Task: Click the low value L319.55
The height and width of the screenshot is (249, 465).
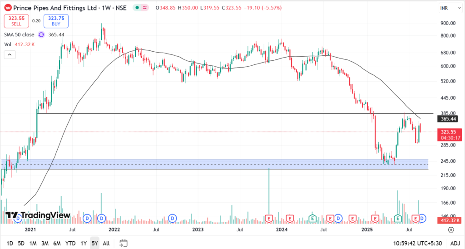Action: coord(210,8)
